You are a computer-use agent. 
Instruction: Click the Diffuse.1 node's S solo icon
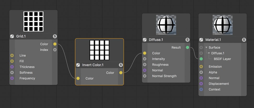pyautogui.click(x=187, y=40)
